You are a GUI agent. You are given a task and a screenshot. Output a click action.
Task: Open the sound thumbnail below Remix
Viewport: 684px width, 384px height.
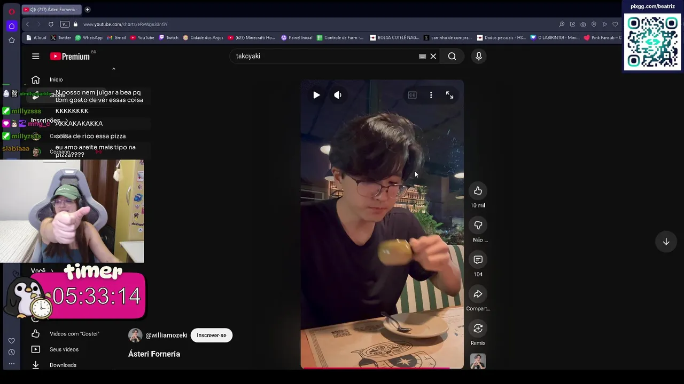pos(478,361)
